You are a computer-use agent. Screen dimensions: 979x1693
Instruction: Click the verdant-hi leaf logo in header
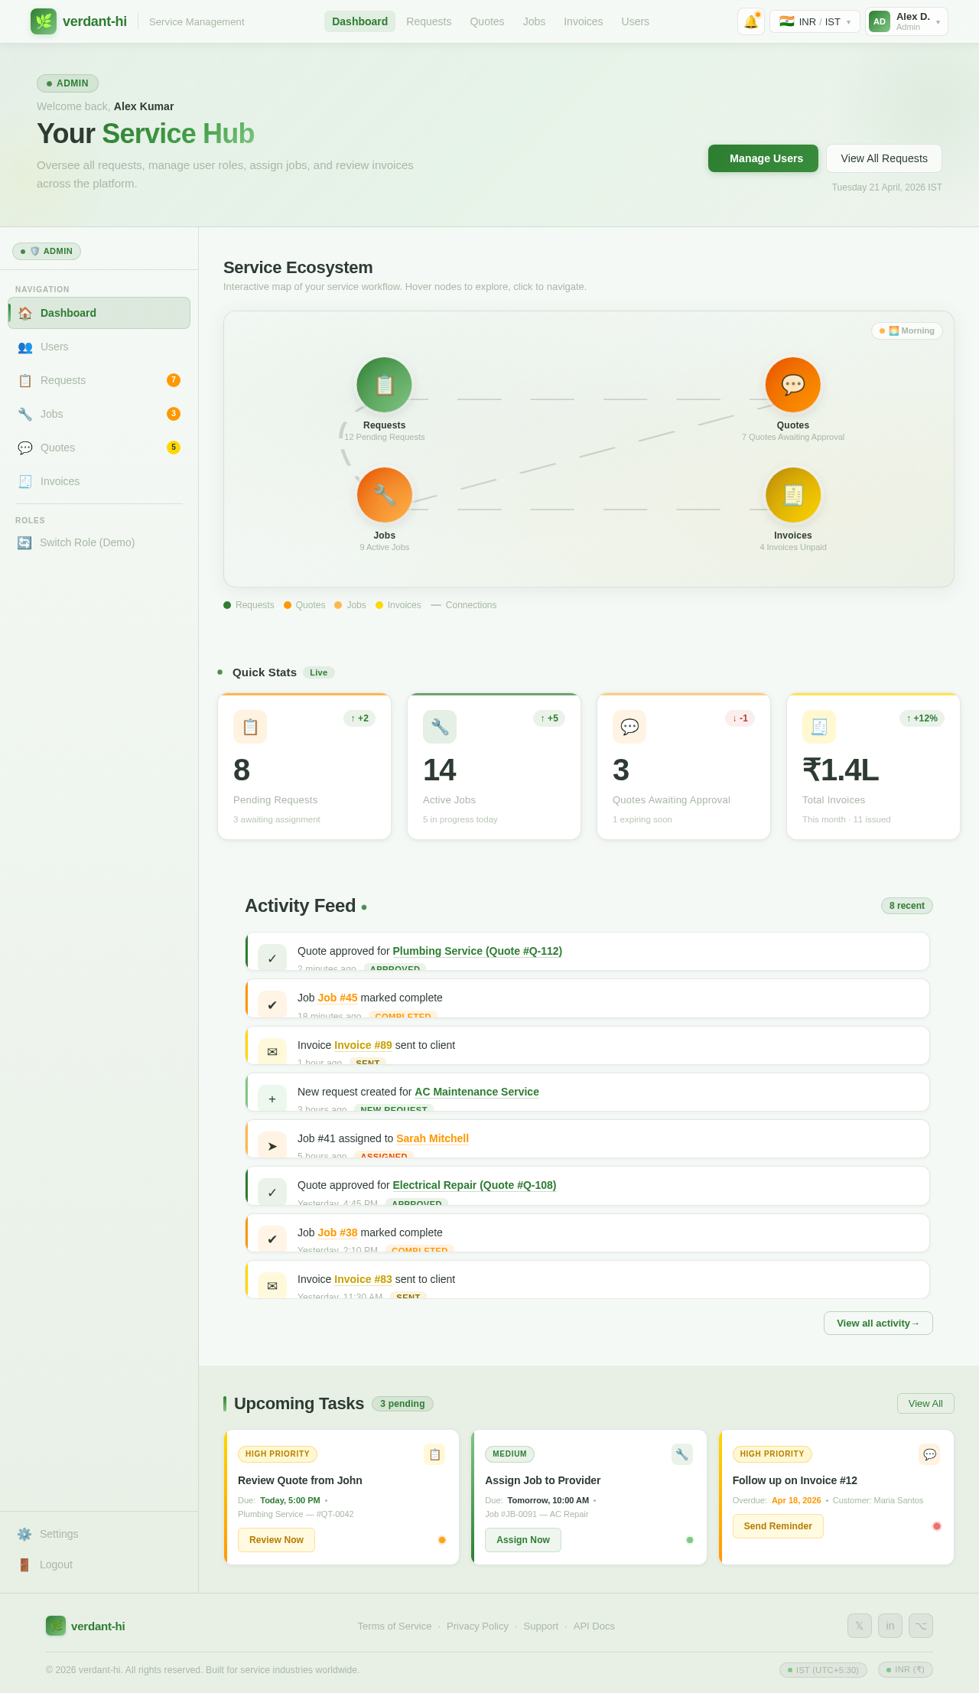[x=44, y=21]
